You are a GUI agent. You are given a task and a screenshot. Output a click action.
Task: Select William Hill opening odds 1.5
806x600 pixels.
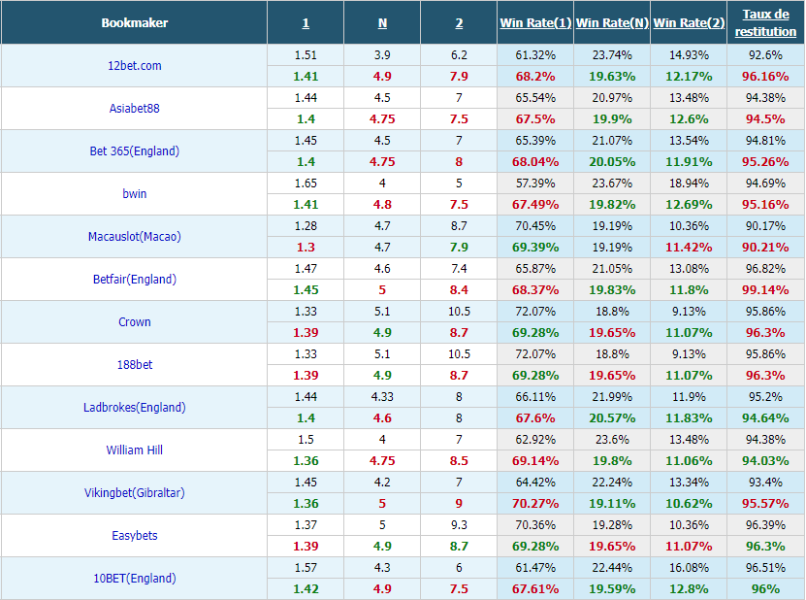coord(306,440)
